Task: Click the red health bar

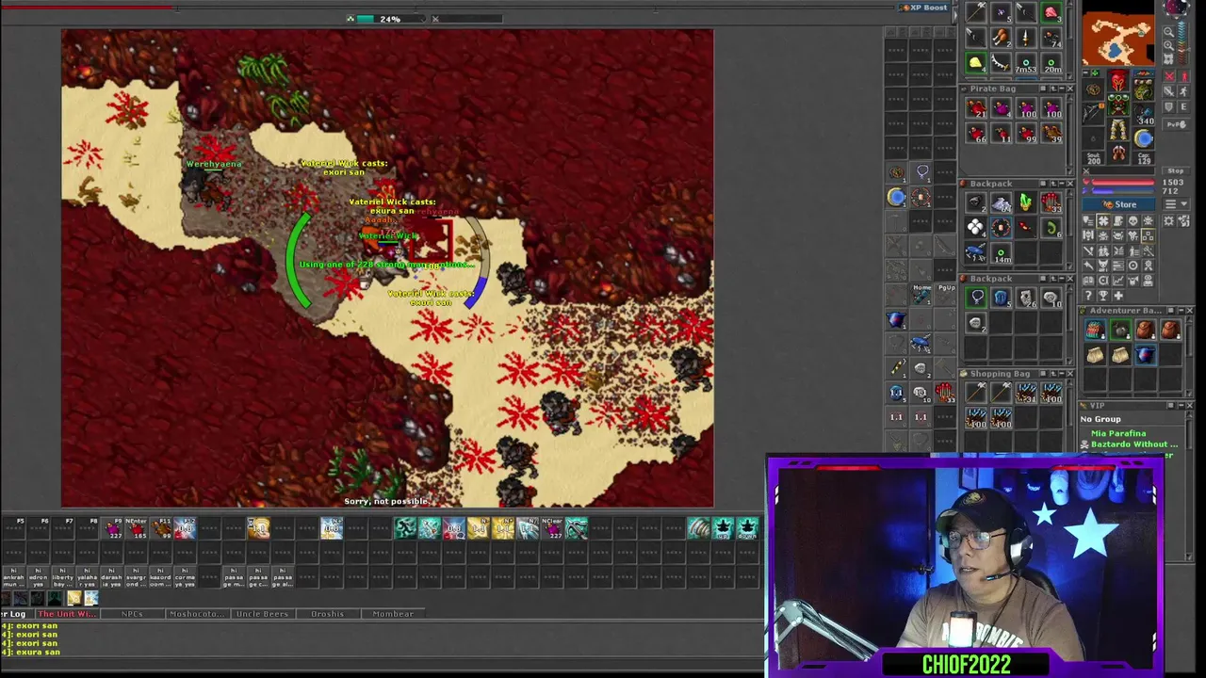Action: 1123,182
